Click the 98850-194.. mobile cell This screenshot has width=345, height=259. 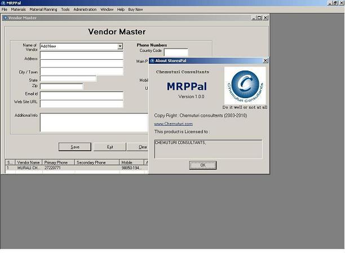(x=131, y=168)
